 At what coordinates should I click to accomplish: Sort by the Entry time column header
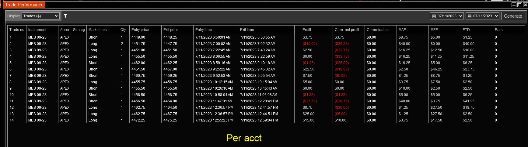click(216, 30)
